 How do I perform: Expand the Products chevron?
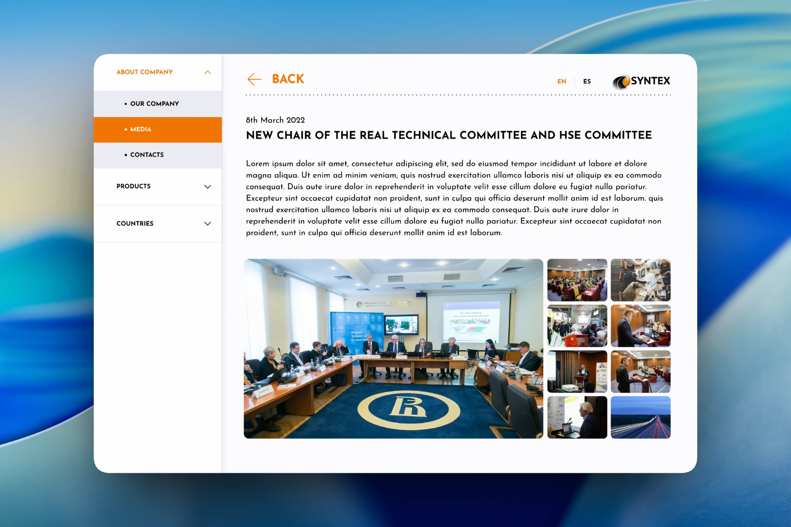[x=208, y=187]
